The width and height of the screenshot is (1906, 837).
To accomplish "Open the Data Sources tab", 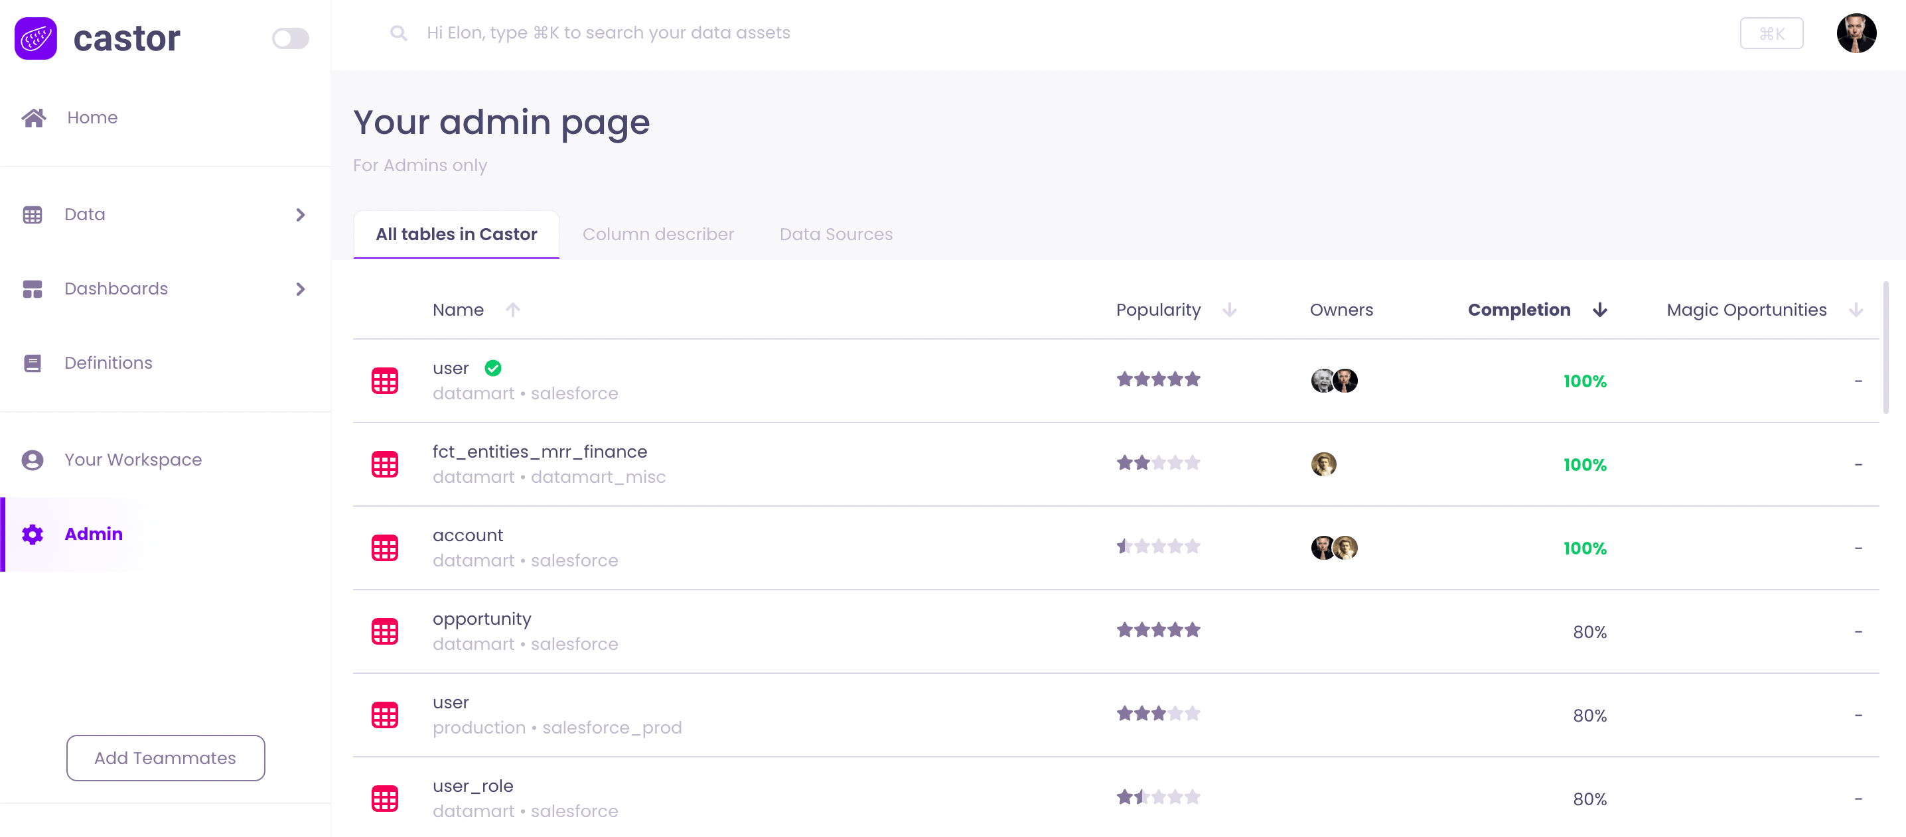I will [836, 233].
